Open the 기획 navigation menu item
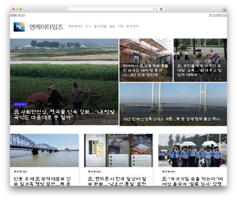Screen dimensions: 237x200 pos(120,26)
